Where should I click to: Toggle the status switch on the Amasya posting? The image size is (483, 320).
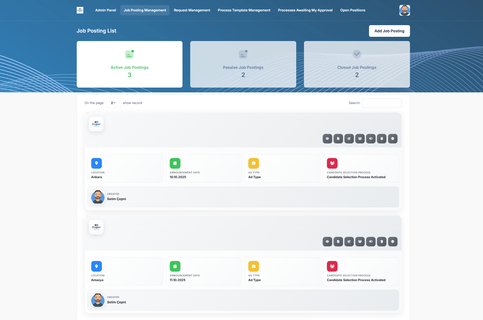pos(371,241)
